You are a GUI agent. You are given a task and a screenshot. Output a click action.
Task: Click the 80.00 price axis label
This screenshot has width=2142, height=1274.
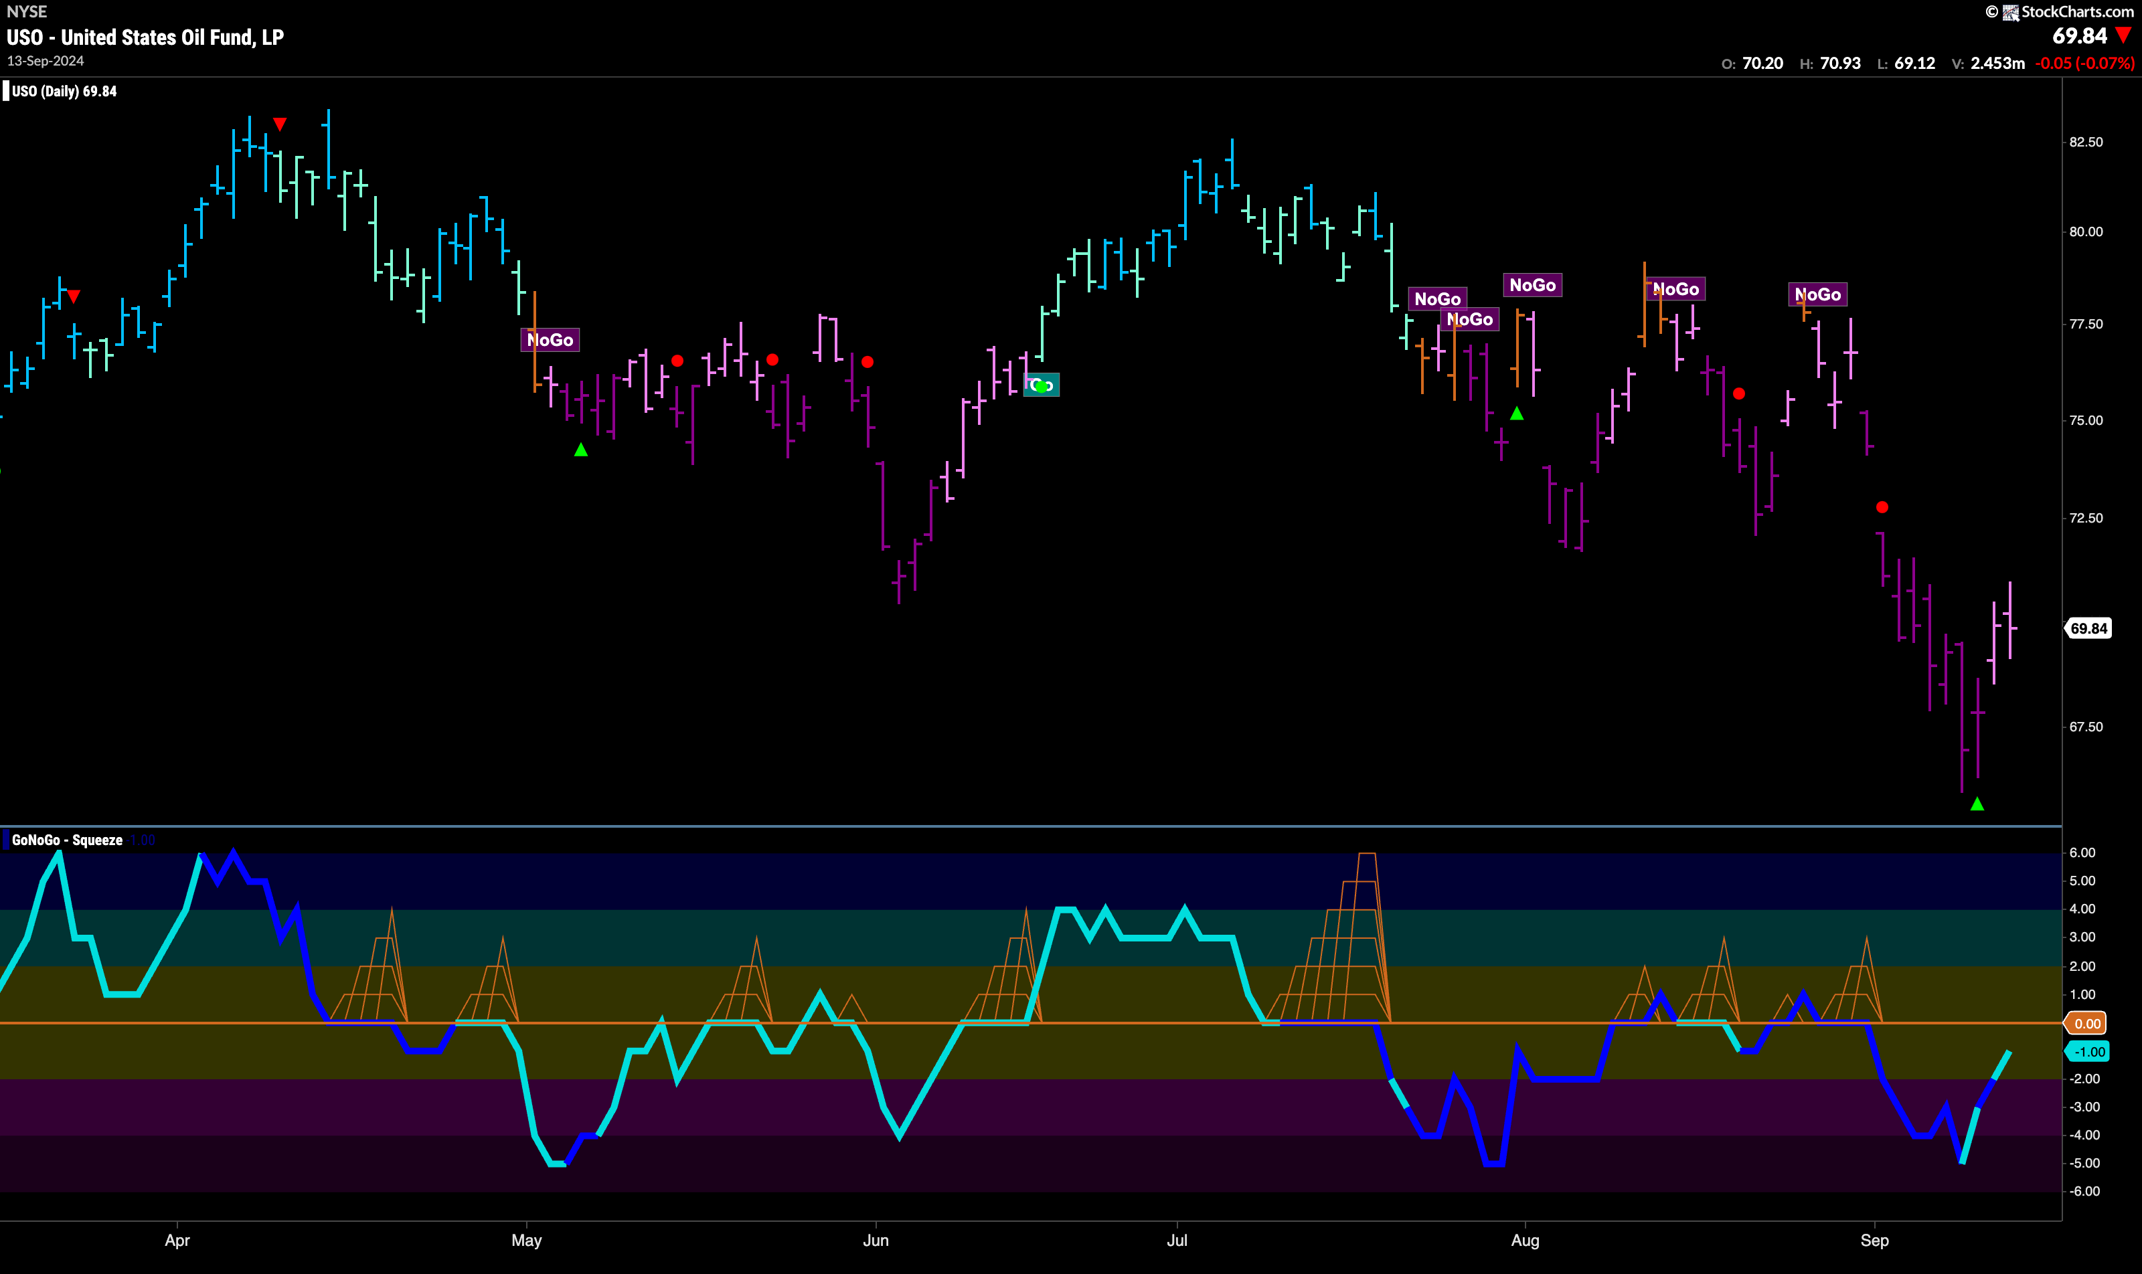pos(2086,232)
